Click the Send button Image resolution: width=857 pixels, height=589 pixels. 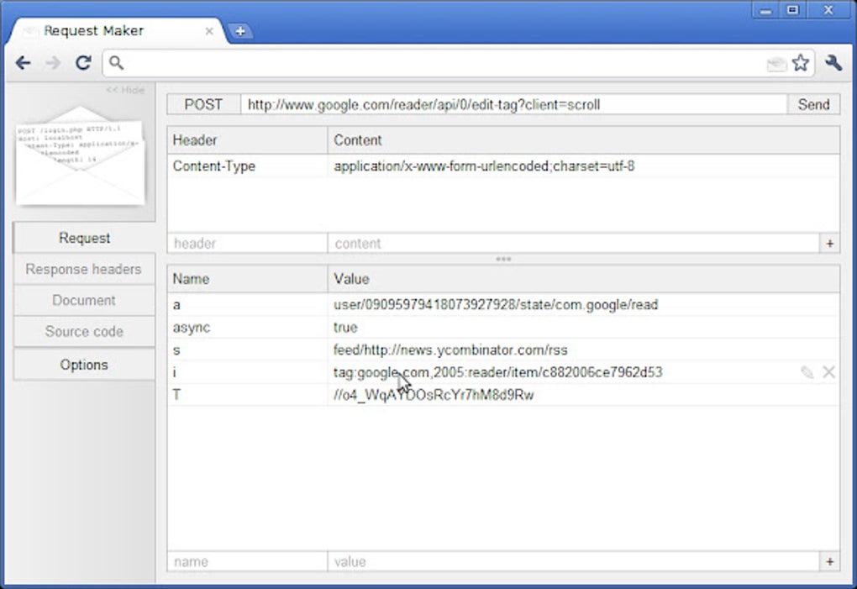(x=812, y=104)
